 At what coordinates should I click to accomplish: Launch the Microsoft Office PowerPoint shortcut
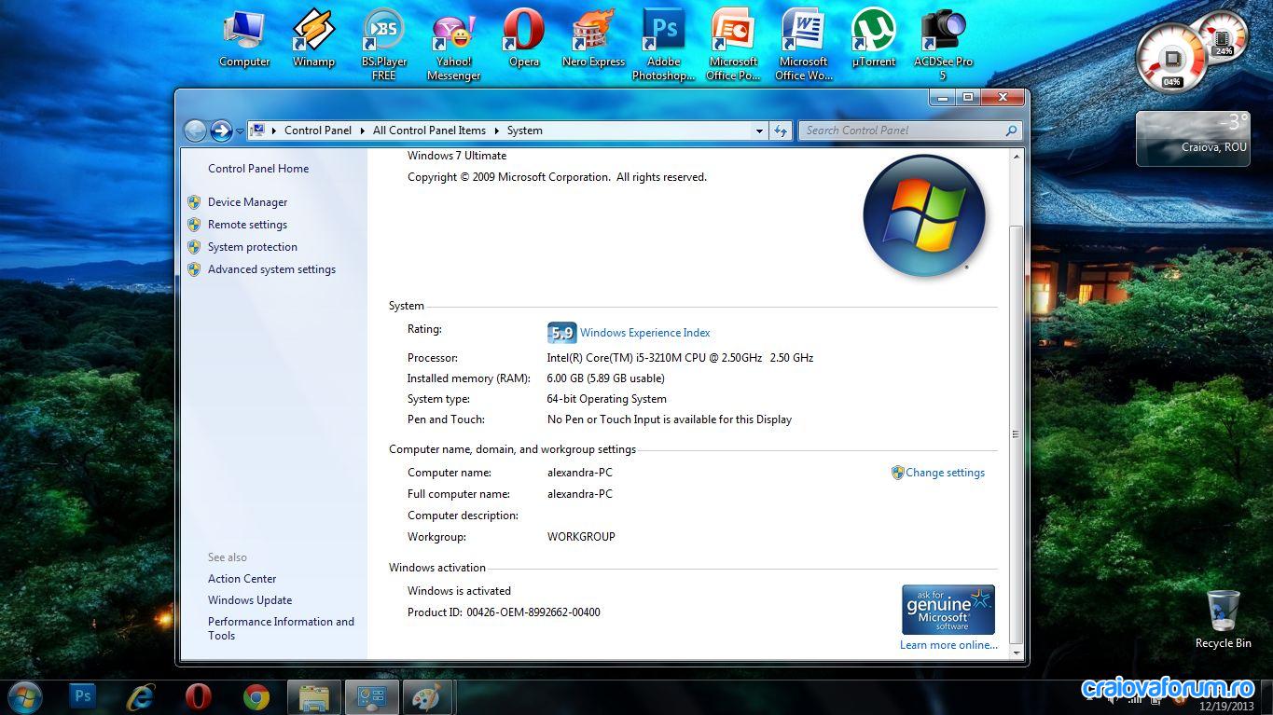tap(733, 45)
